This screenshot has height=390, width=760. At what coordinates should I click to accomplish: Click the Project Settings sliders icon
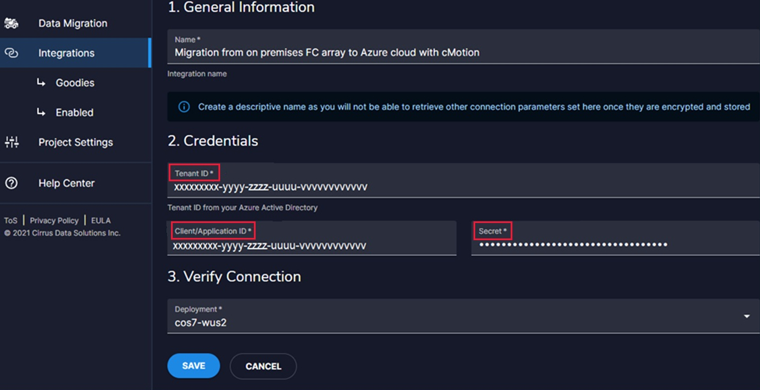[11, 142]
